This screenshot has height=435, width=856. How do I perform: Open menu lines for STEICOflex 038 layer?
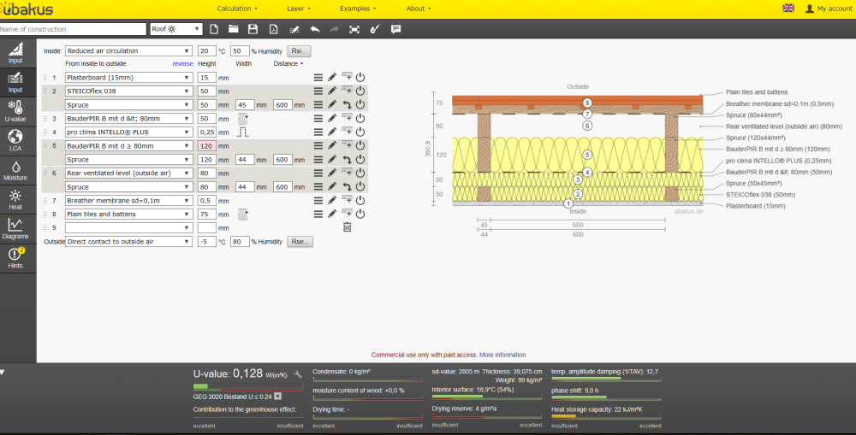click(x=318, y=91)
